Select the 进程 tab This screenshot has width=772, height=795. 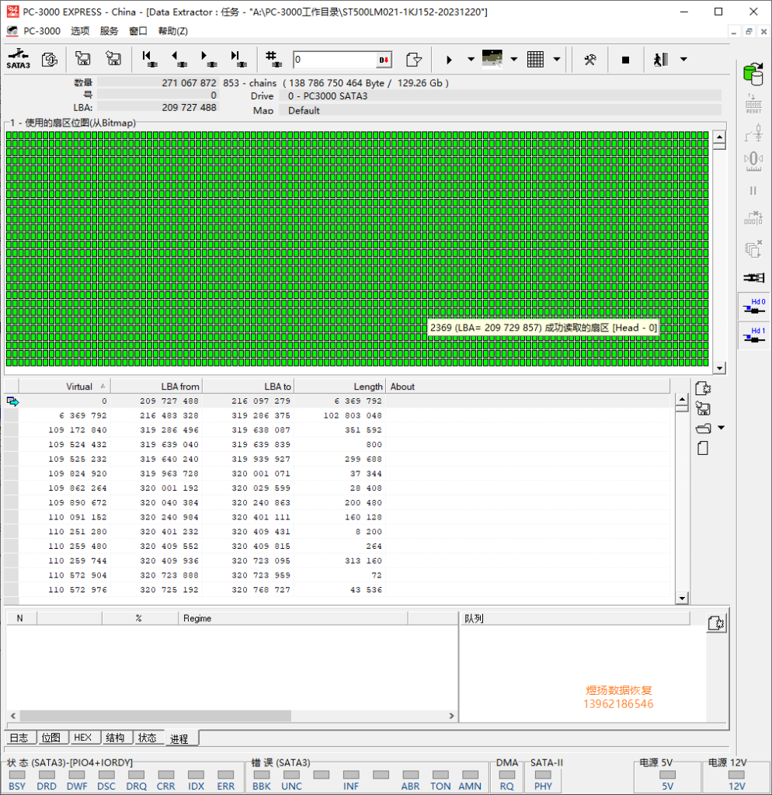180,739
